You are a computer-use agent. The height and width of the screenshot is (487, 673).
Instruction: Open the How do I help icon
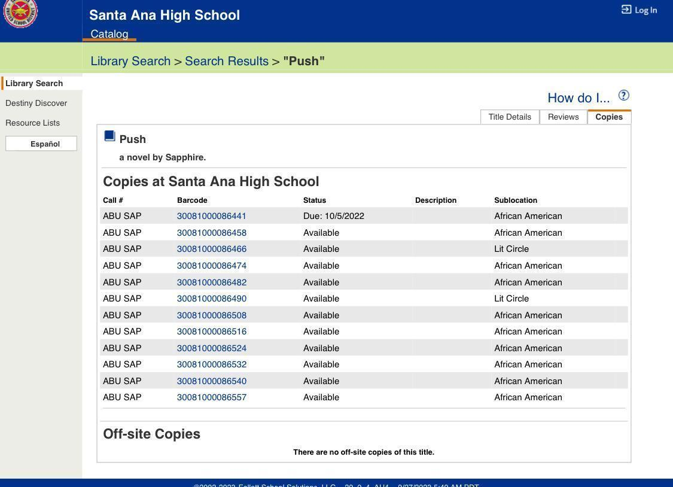[623, 95]
